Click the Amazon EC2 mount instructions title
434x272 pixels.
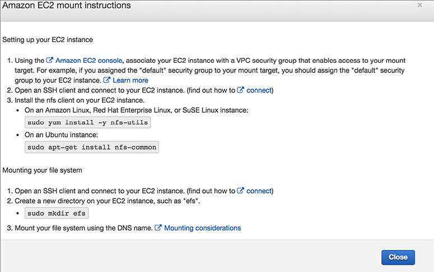pos(67,6)
